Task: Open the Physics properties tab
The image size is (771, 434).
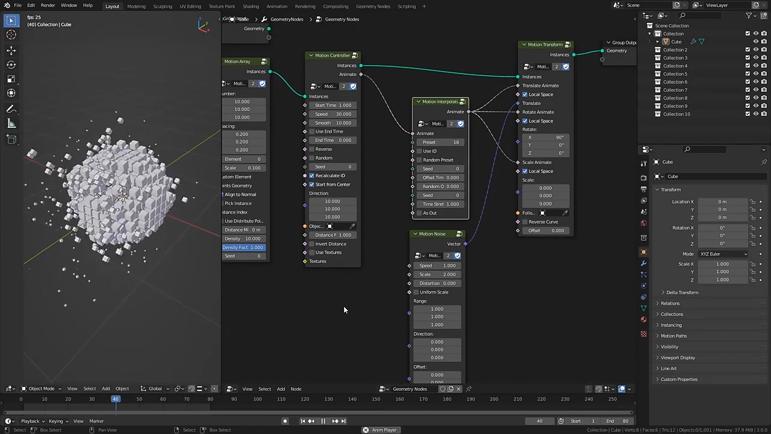Action: 643,286
